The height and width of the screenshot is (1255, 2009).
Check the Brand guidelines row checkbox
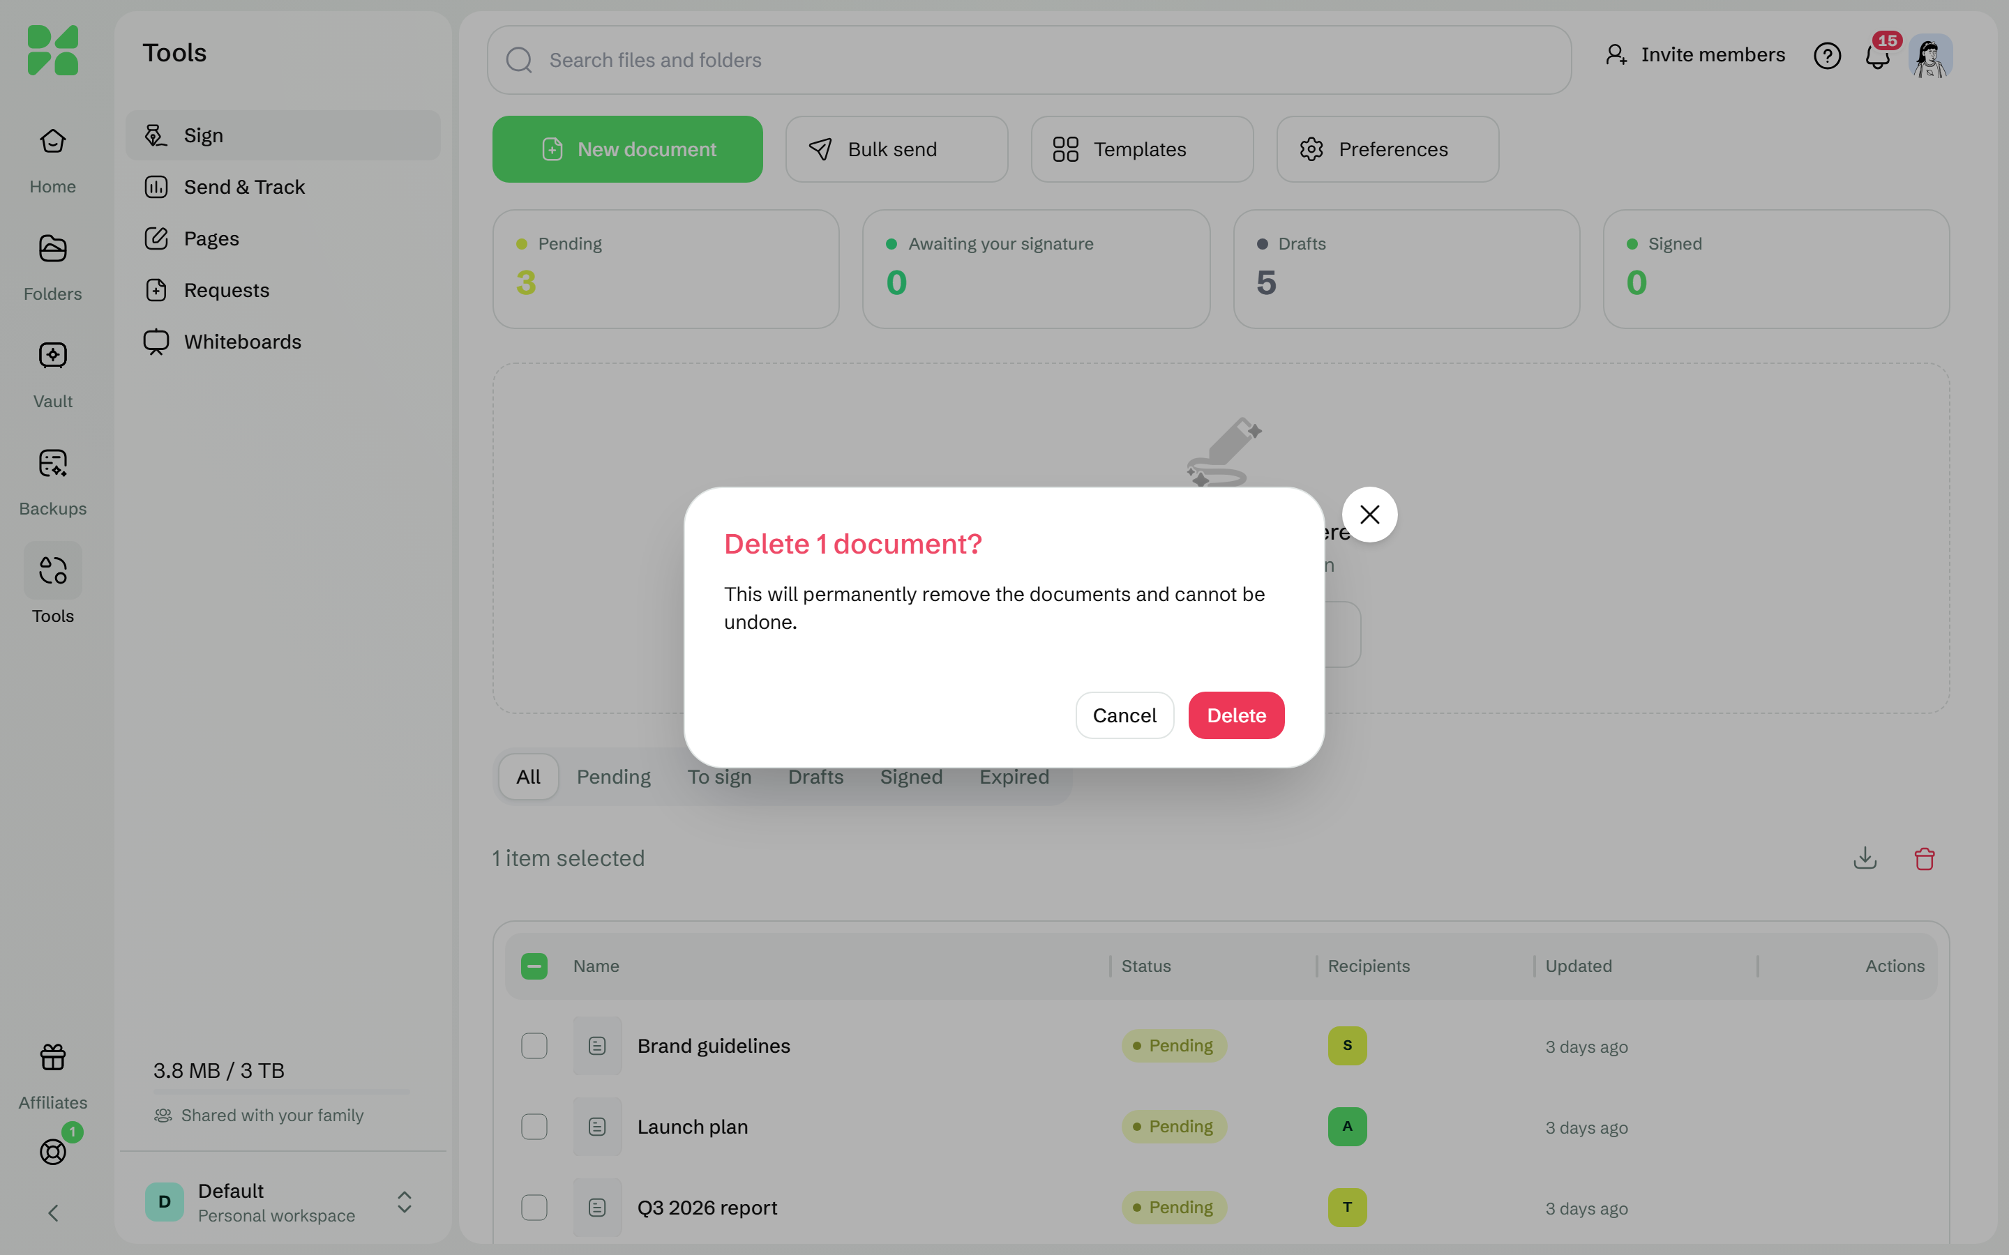pyautogui.click(x=534, y=1046)
